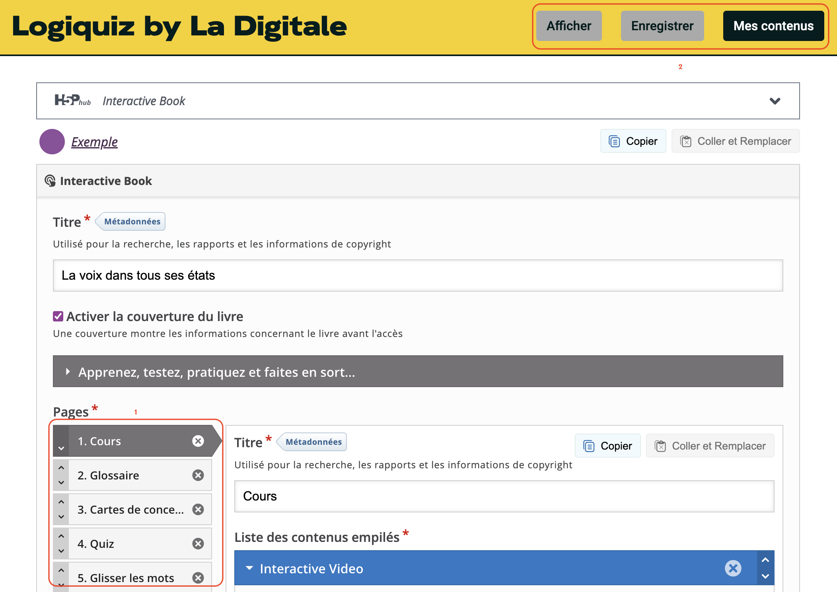This screenshot has width=837, height=592.
Task: Open the Interactive Book content type dropdown
Action: pos(775,101)
